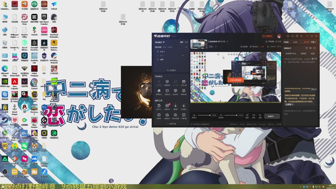
Task: Click the orange flame item in right header
Action: (306, 42)
